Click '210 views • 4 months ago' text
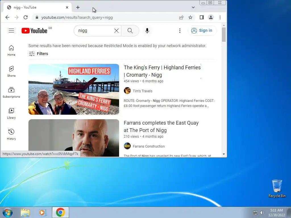Viewport: 291px width, 218px height. 144,137
